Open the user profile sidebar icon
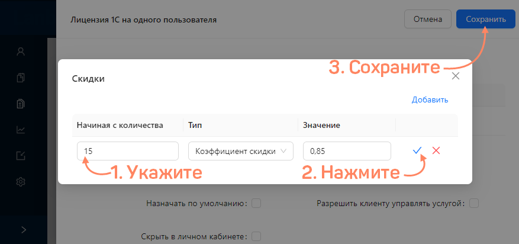 pyautogui.click(x=21, y=52)
